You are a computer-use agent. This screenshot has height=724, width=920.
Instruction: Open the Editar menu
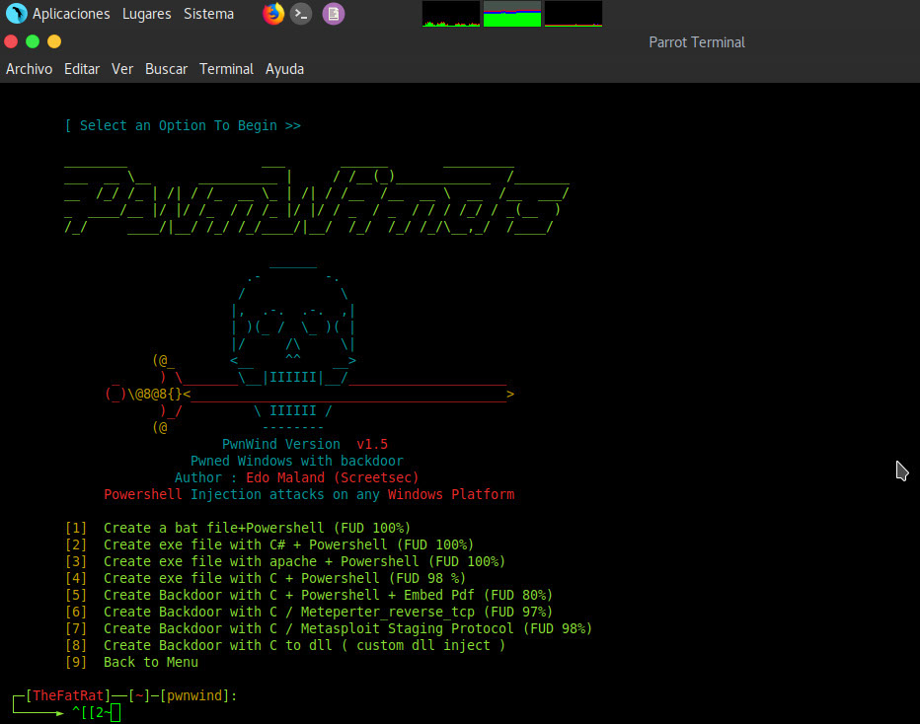pyautogui.click(x=82, y=69)
